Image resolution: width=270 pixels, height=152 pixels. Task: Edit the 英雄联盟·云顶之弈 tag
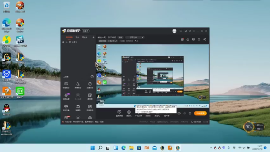[108, 41]
